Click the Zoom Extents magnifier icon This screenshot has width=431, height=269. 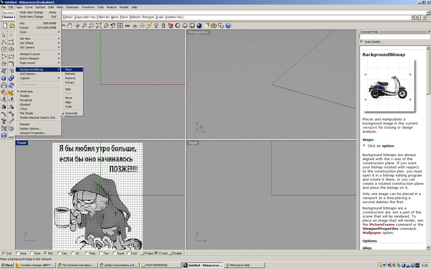(x=99, y=26)
